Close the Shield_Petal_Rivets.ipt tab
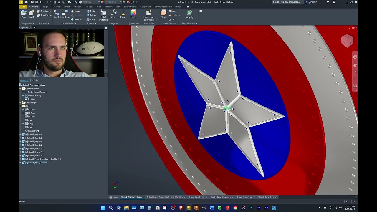The height and width of the screenshot is (212, 377). coord(233,197)
